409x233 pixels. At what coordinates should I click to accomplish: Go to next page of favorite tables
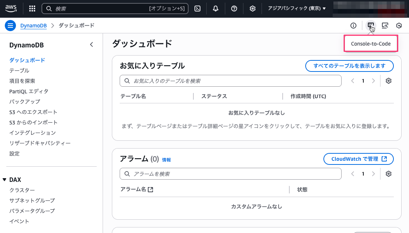point(373,81)
